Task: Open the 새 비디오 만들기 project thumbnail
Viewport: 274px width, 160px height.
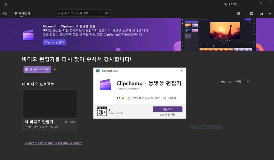Action: [50, 104]
